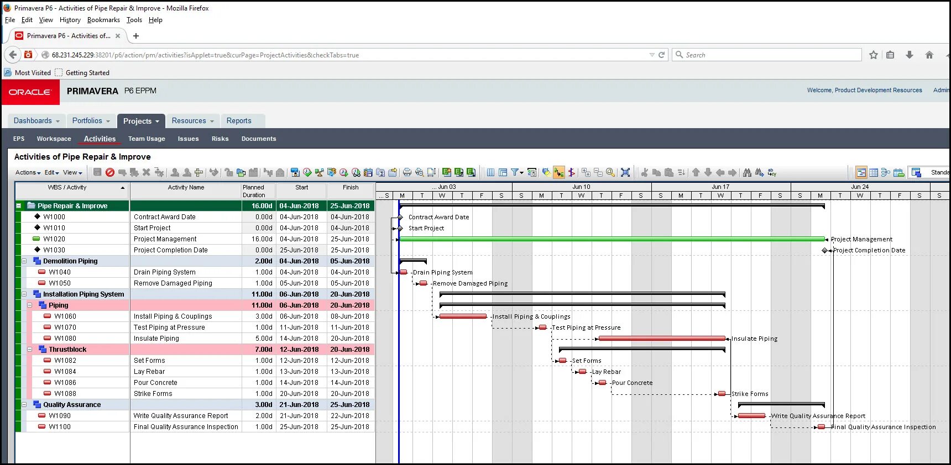Click the green Project Management Gantt bar
The width and height of the screenshot is (951, 465).
612,239
